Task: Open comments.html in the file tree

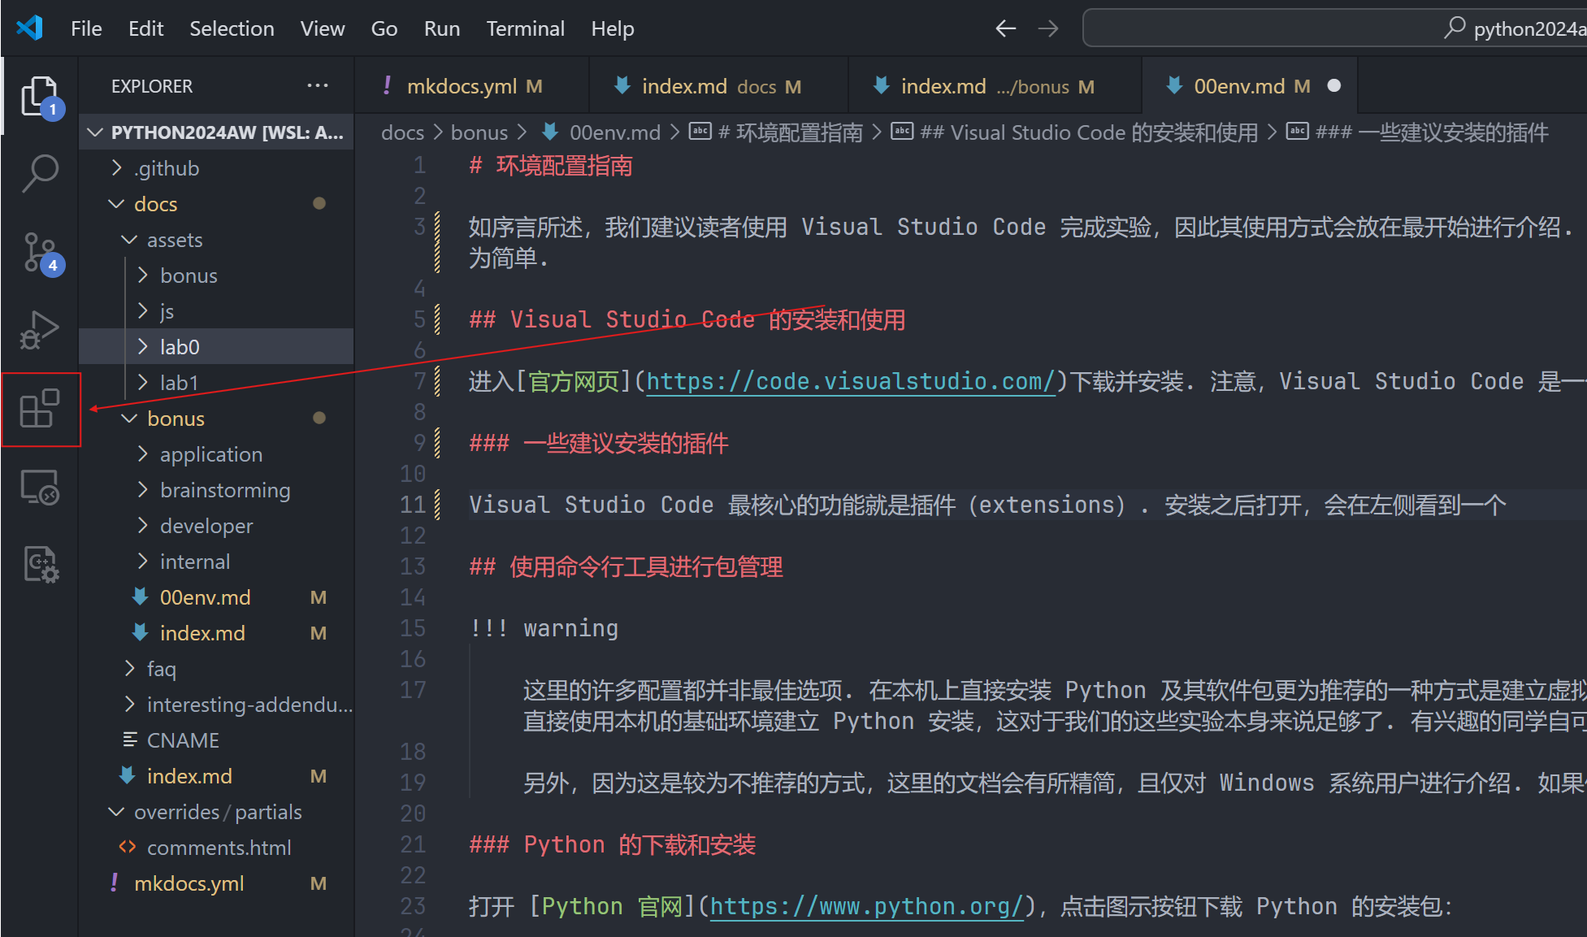Action: point(219,848)
